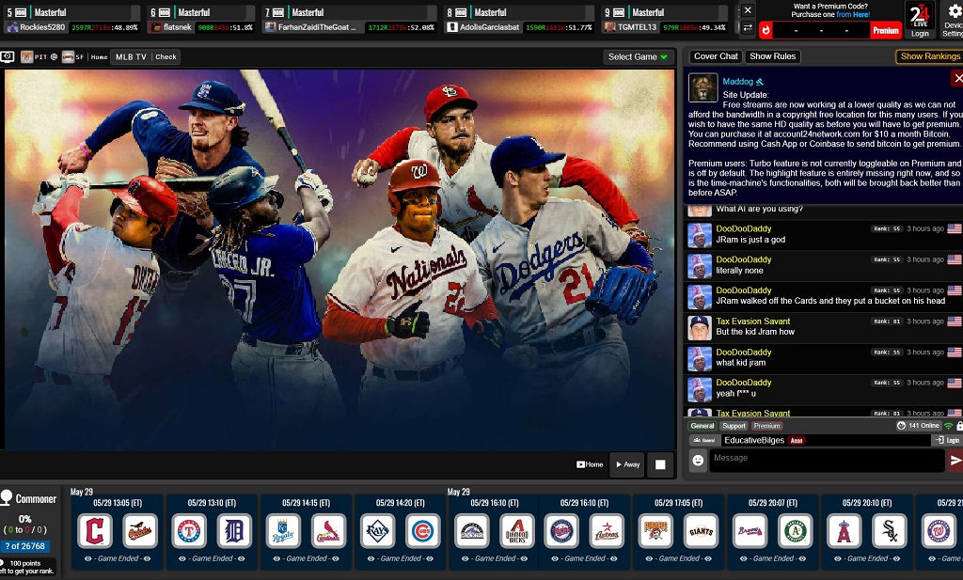This screenshot has width=963, height=580.
Task: Toggle left eye icon under Pirates-Giants game
Action: tap(649, 559)
